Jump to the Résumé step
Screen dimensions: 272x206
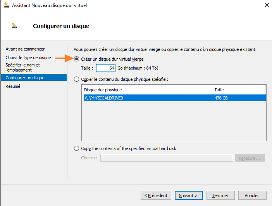[x=13, y=86]
